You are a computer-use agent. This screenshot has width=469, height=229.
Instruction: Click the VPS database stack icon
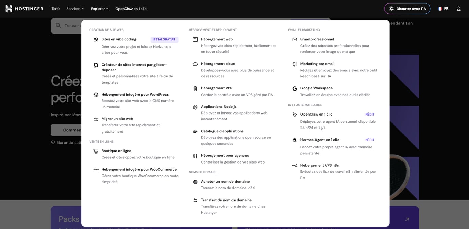[x=195, y=88]
